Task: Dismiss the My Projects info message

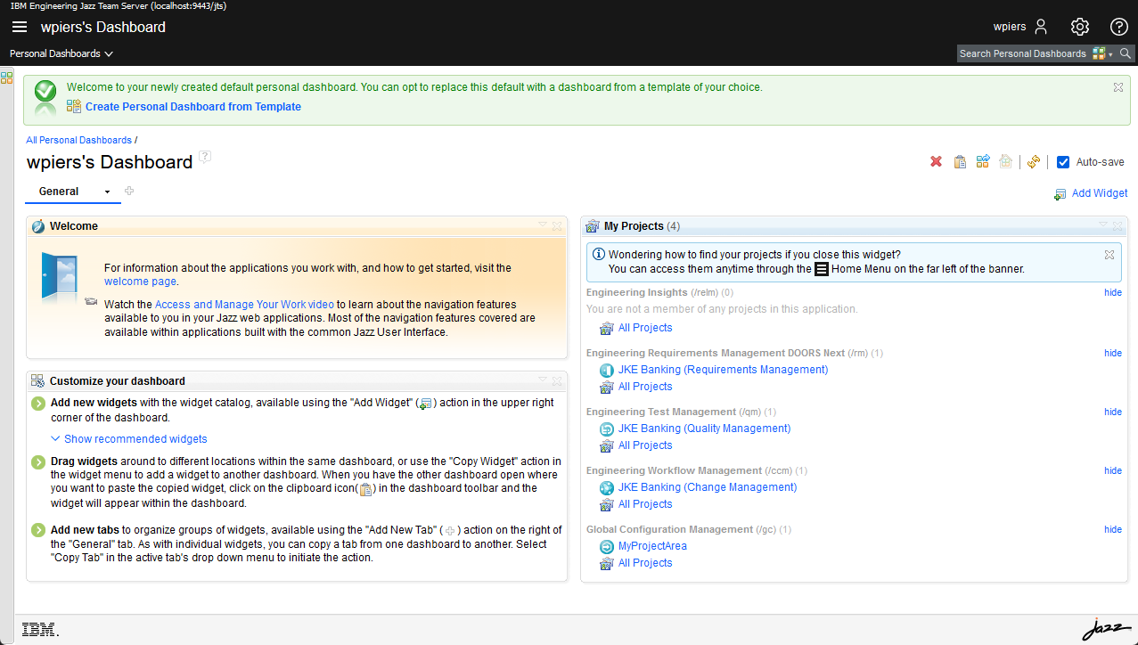Action: coord(1109,254)
